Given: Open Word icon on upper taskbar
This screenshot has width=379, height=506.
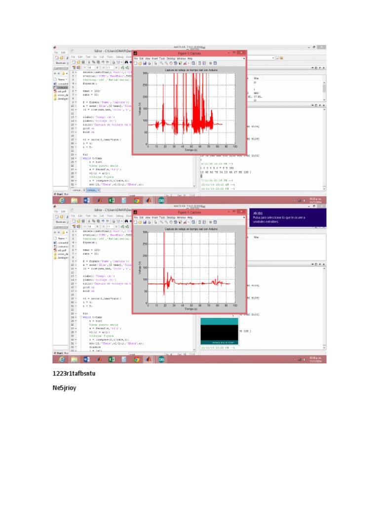Looking at the screenshot, I should coord(86,201).
